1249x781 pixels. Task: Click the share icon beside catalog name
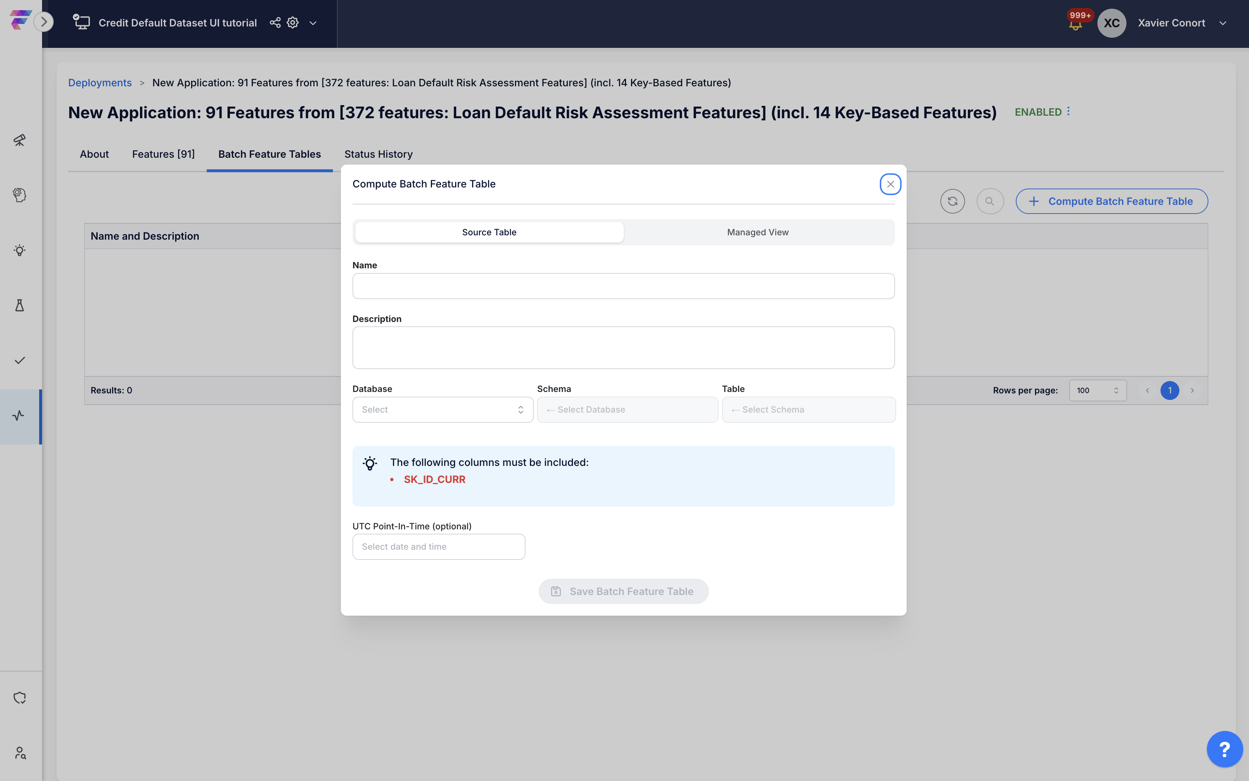(275, 23)
